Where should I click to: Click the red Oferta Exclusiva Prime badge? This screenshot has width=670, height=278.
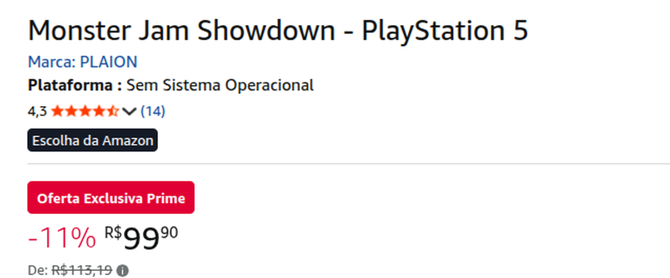coord(111,198)
